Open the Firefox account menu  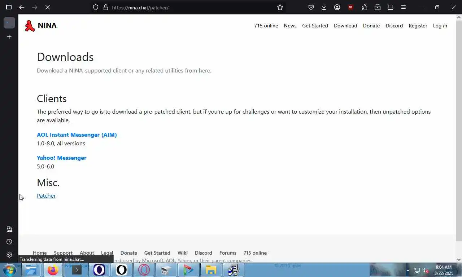click(x=337, y=7)
